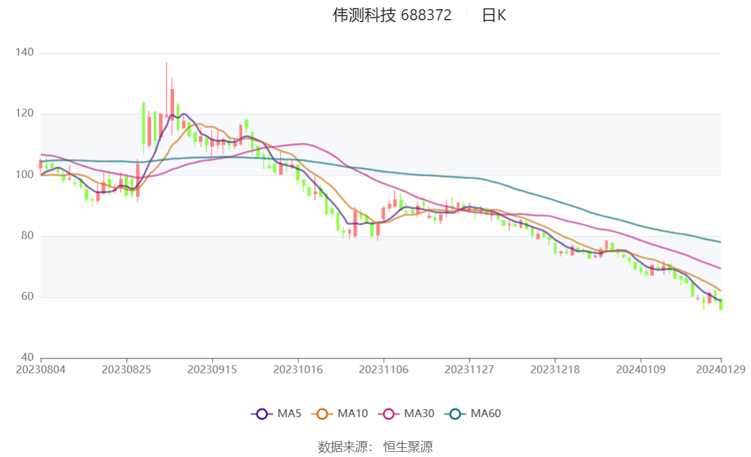
Task: Click the 20231127 date axis label
Action: (470, 369)
